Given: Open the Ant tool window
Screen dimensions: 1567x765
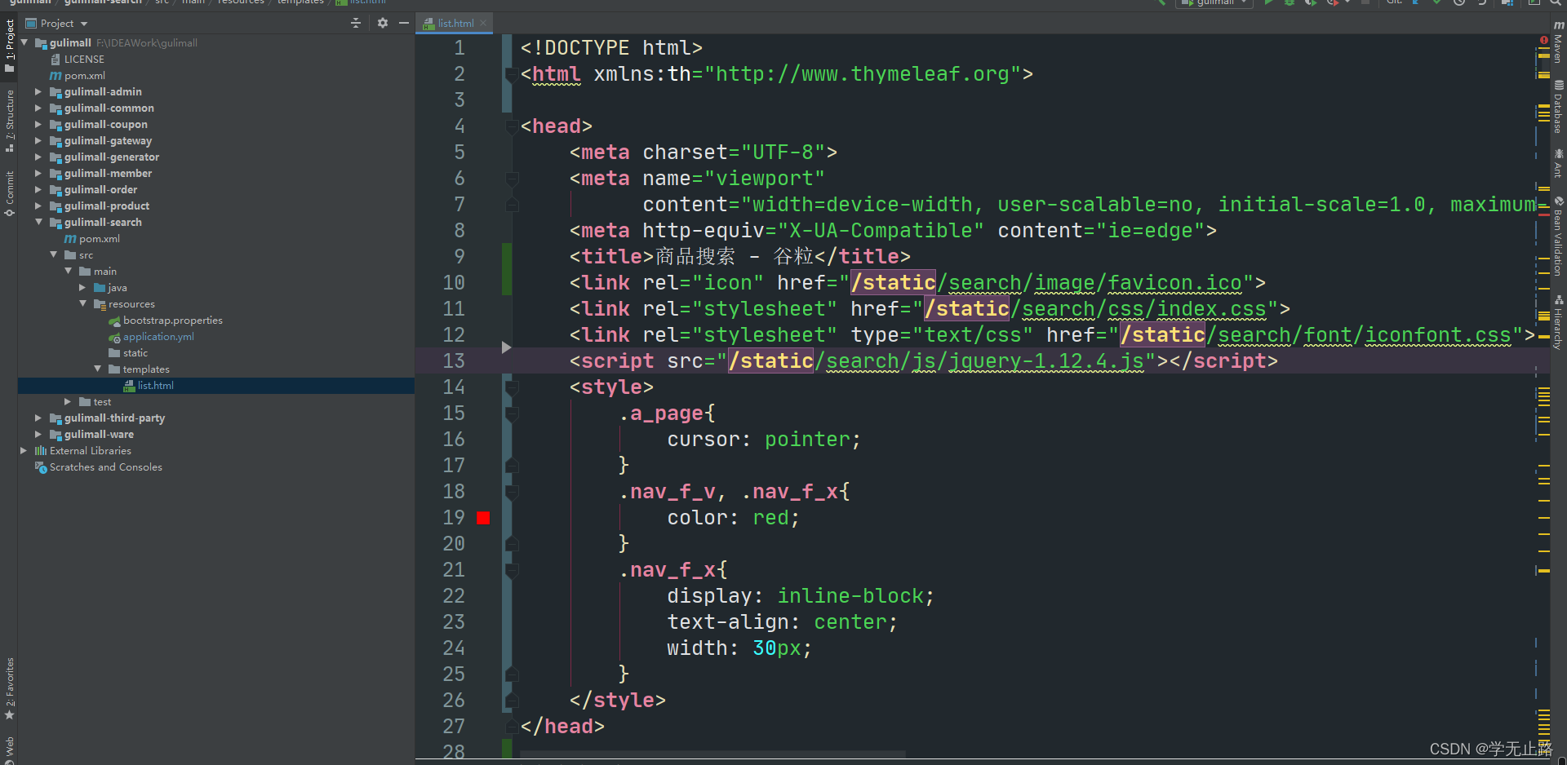Looking at the screenshot, I should point(1558,163).
